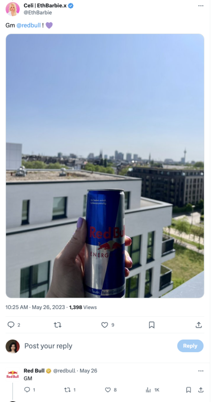The height and width of the screenshot is (402, 219).
Task: Share Red Bull's reply via upload icon
Action: click(201, 390)
